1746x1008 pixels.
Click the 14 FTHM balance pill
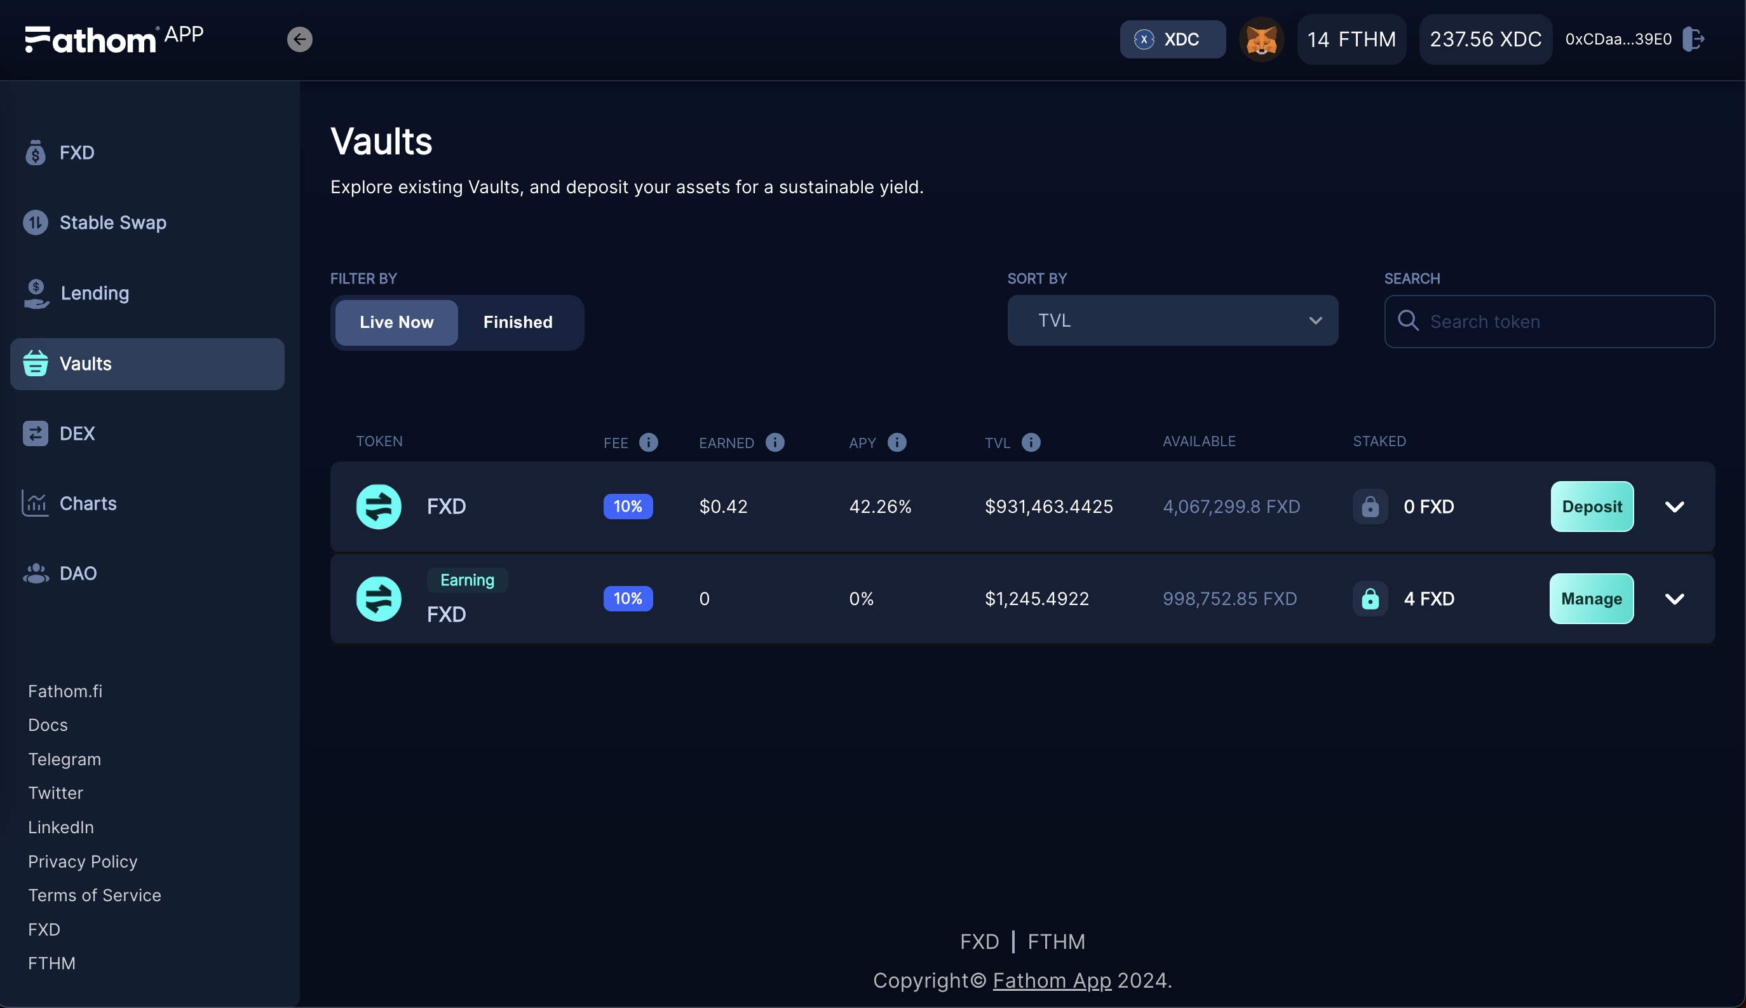click(1351, 39)
